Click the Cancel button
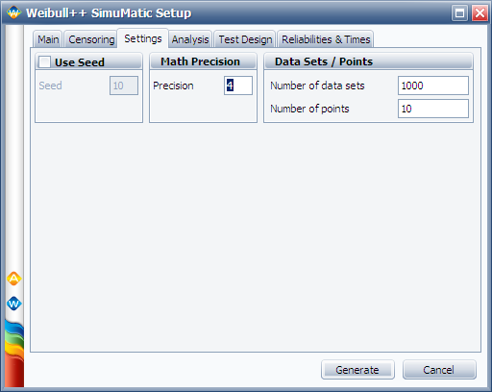This screenshot has width=492, height=392. click(x=439, y=370)
